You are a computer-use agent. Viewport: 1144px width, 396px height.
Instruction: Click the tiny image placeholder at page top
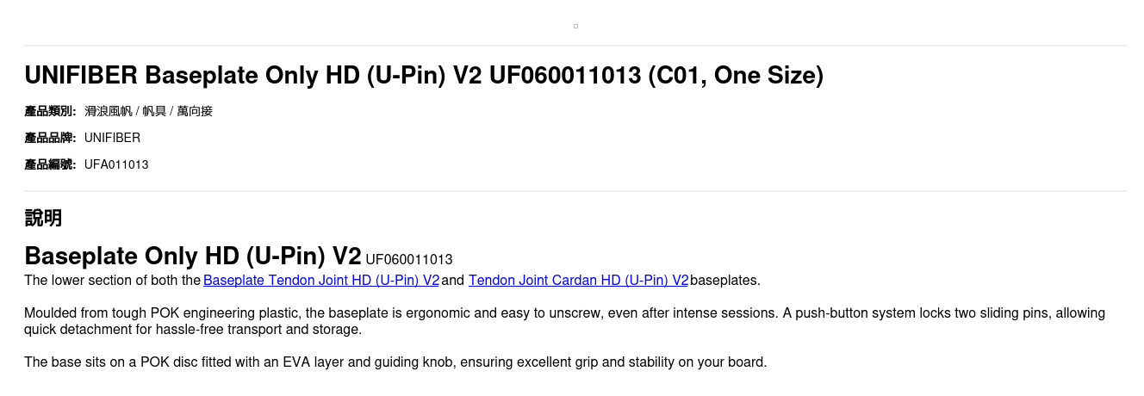(575, 26)
